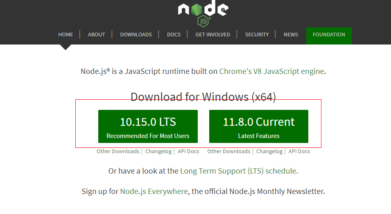The image size is (391, 214).
Task: View the Changelog for the Current release
Action: click(x=269, y=152)
